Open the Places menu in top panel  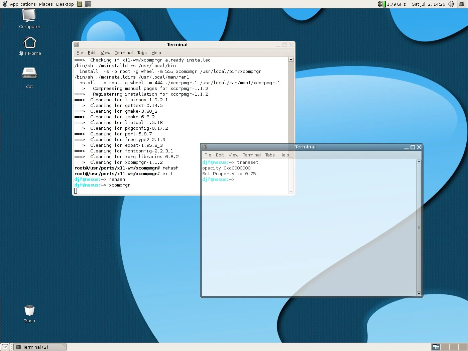pos(46,4)
